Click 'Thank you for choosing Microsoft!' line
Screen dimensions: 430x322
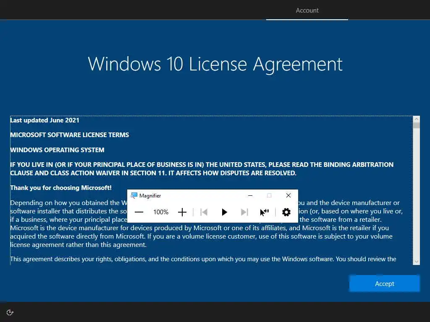tap(61, 188)
